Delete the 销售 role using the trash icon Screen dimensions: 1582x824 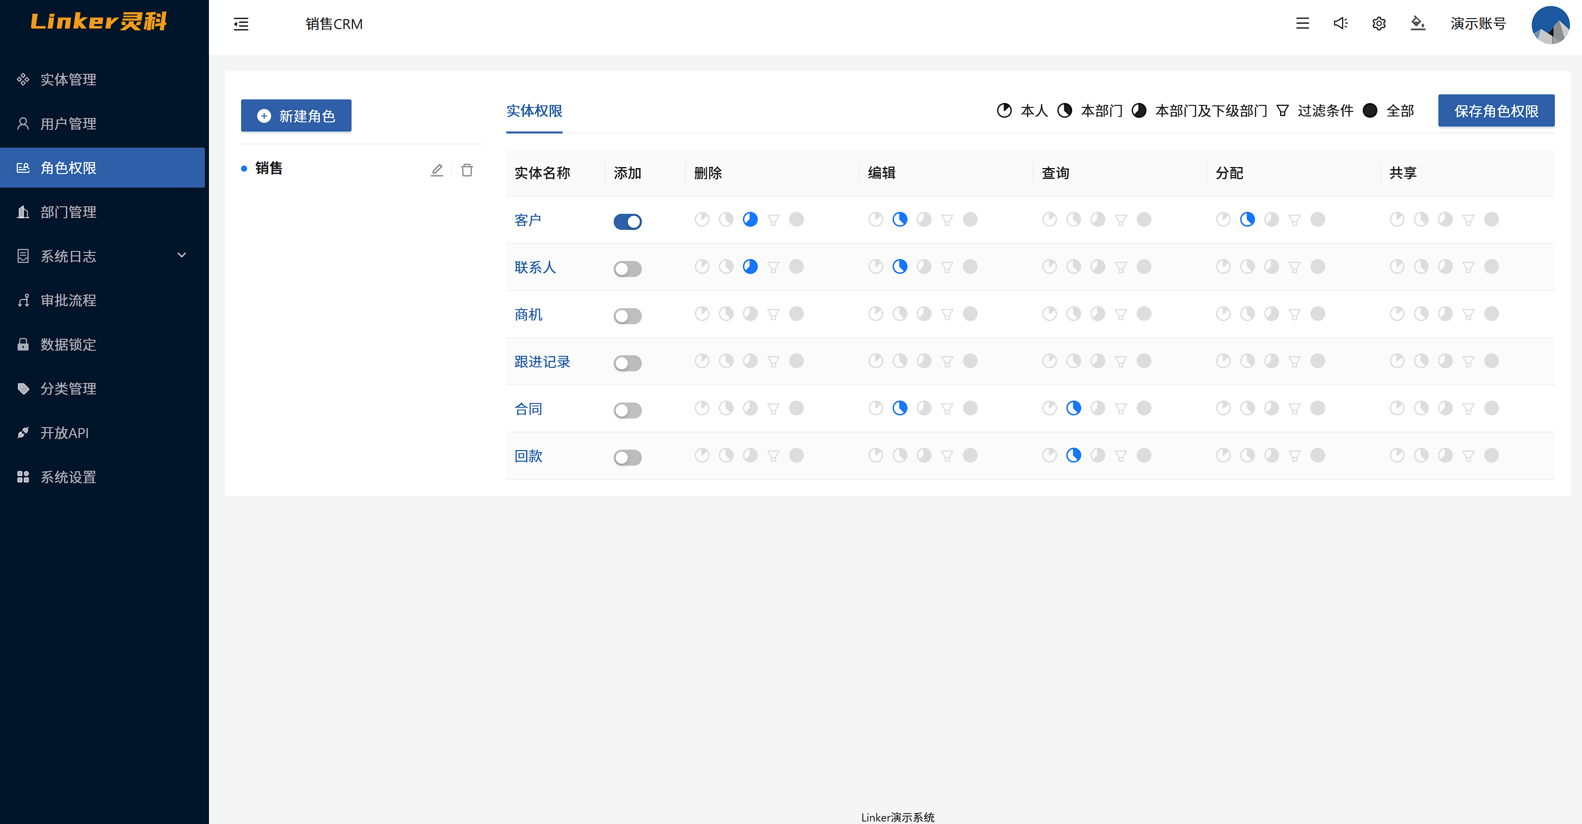[x=467, y=170]
